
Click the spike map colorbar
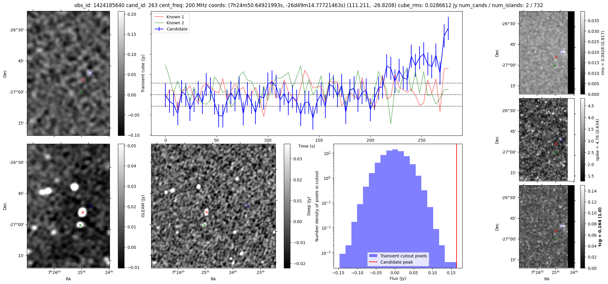coord(583,140)
